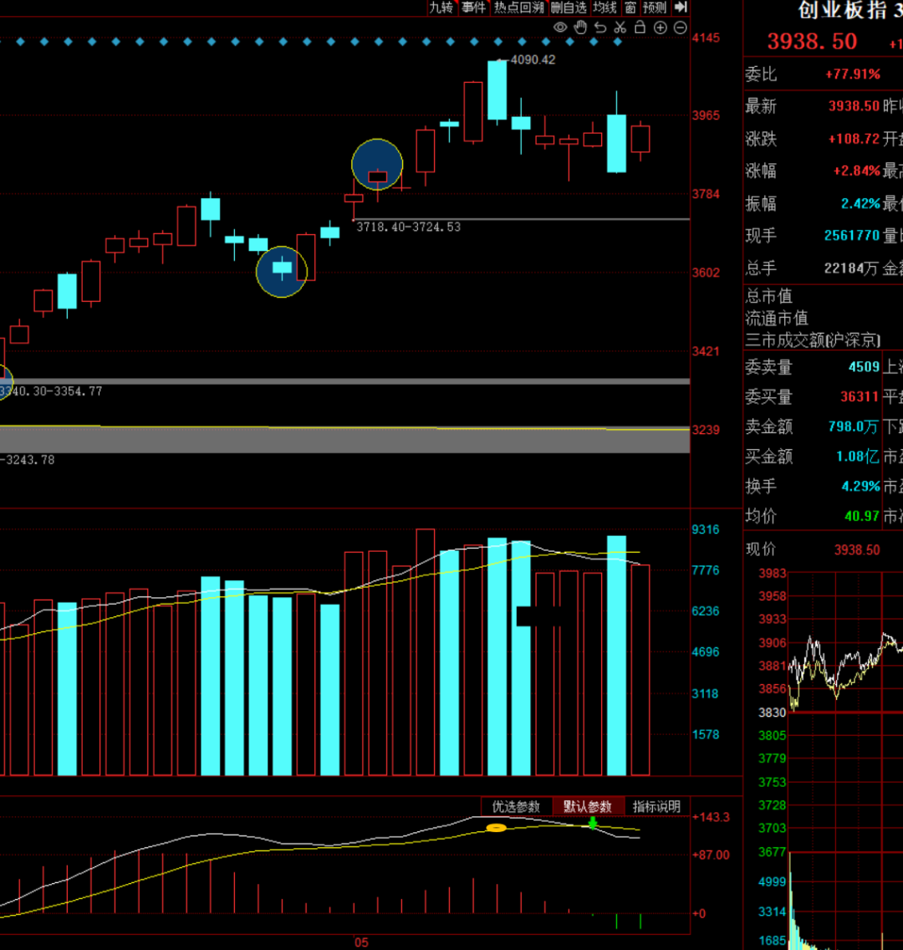
Task: Select the 默认参数 tab
Action: (x=588, y=806)
